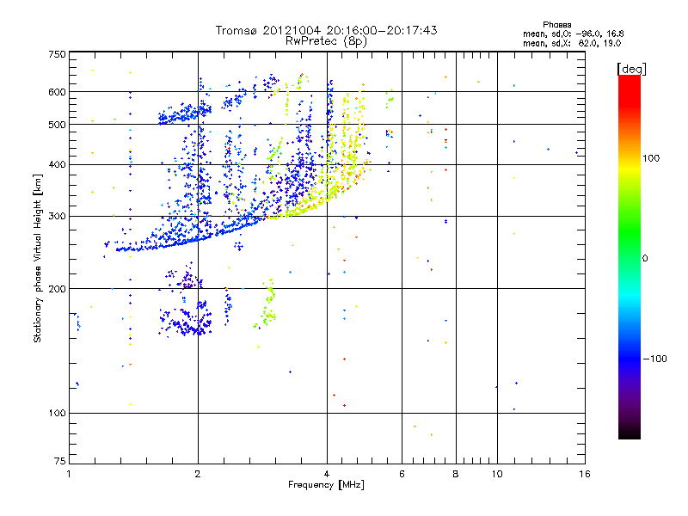This screenshot has height=516, width=688.
Task: Click the y-axis "400" tick label
Action: pos(58,164)
